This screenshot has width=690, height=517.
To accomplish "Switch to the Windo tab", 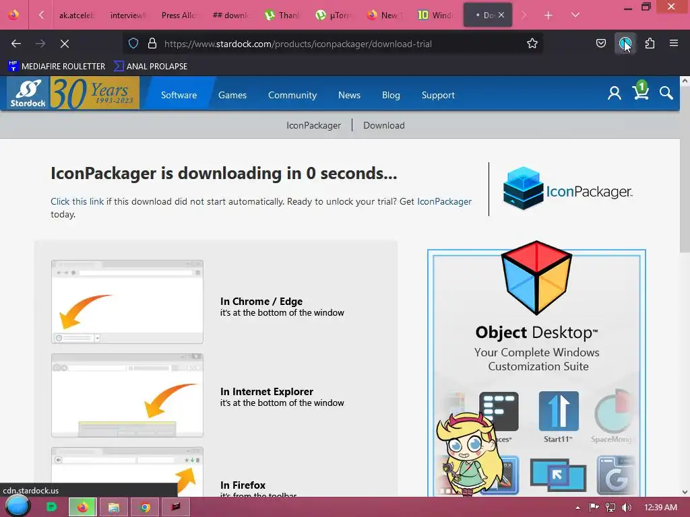I will coord(436,15).
